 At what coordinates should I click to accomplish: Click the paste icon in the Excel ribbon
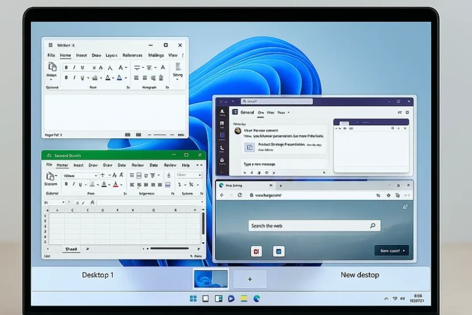(50, 176)
